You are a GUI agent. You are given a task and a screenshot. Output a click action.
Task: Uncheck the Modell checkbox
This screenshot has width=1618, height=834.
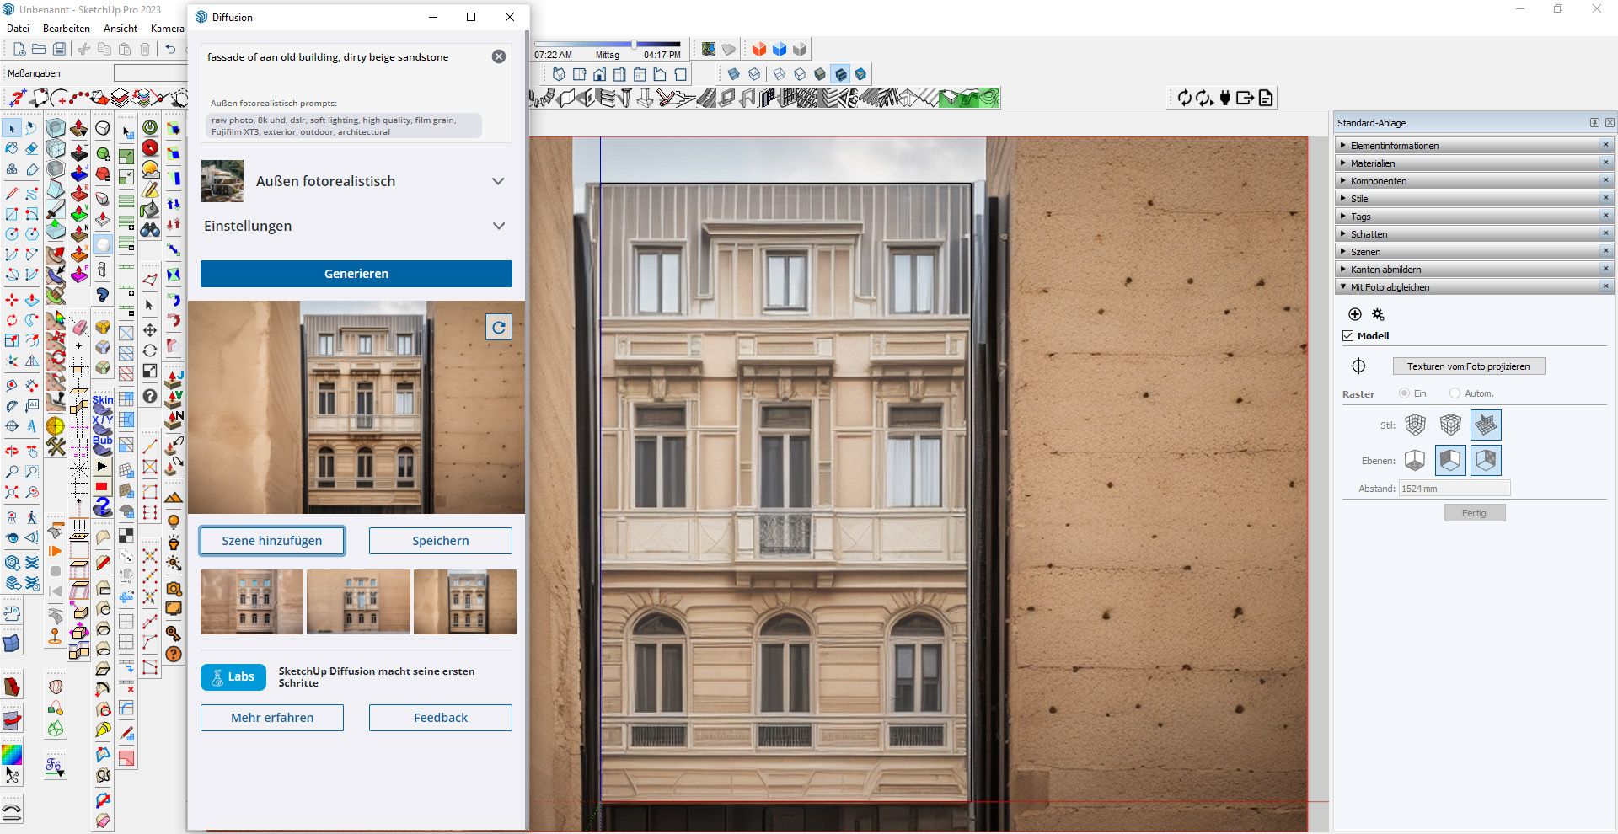[1348, 336]
